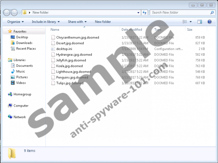The width and height of the screenshot is (218, 163).
Task: Open the Share with menu
Action: (x=77, y=22)
